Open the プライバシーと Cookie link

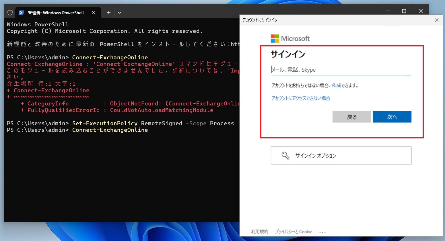294,232
